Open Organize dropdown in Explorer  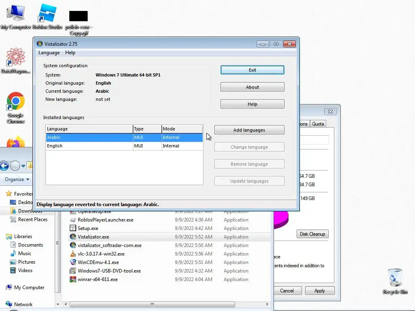(x=17, y=179)
